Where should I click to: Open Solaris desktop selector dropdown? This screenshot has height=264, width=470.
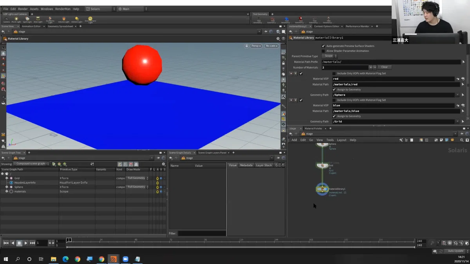point(100,9)
